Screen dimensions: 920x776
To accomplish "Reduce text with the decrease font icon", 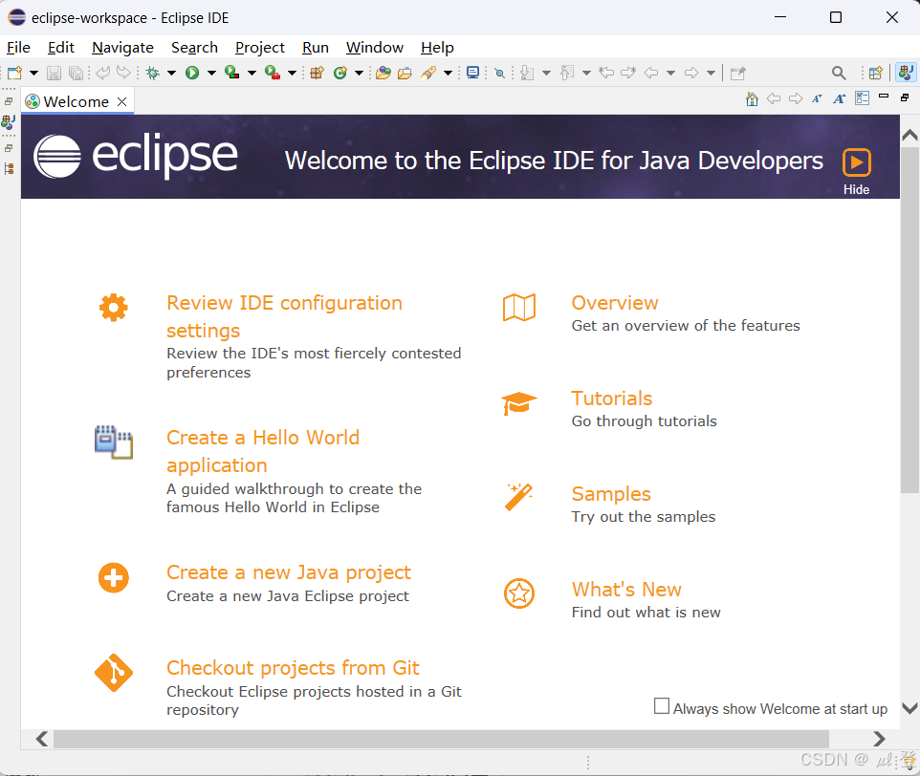I will [x=818, y=98].
